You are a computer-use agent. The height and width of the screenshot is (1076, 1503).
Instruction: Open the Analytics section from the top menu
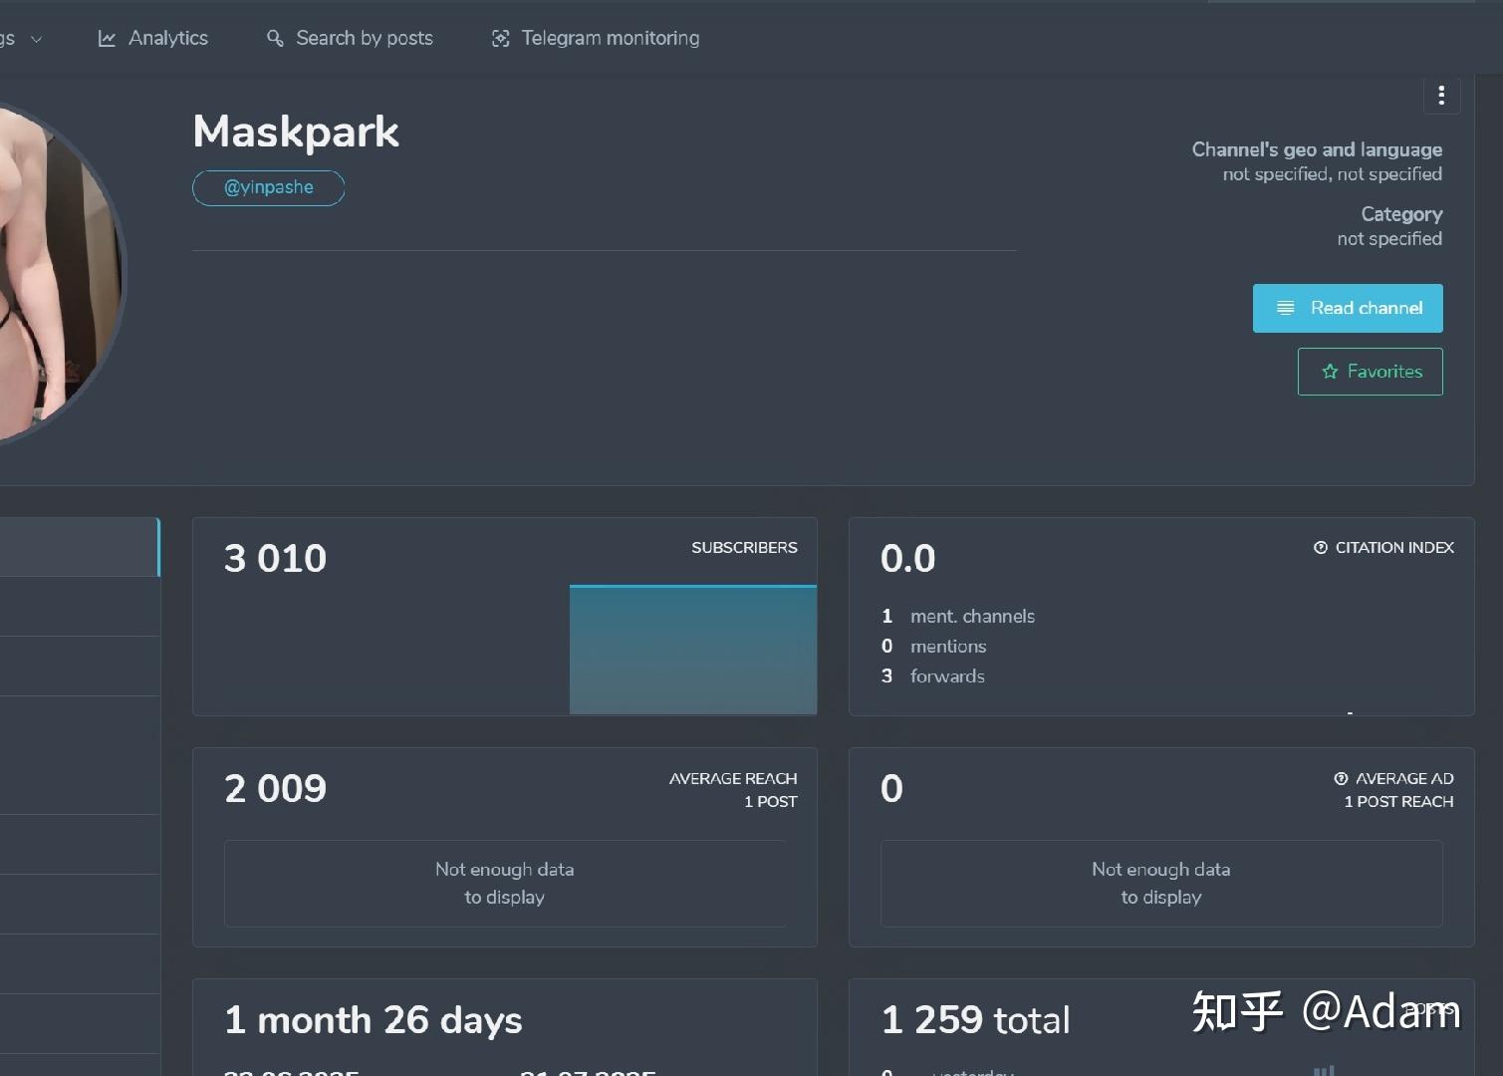152,38
